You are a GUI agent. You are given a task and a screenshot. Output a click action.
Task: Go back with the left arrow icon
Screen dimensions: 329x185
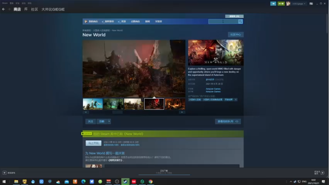coord(3,9)
